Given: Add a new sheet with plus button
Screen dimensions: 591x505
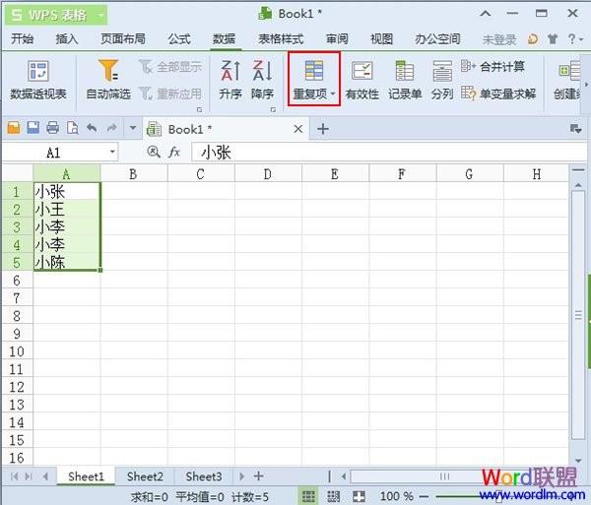Looking at the screenshot, I should point(258,476).
